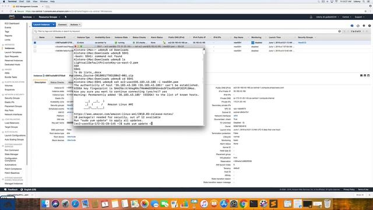Open Google Chrome in the Dock
The image size is (373, 210).
tap(244, 204)
